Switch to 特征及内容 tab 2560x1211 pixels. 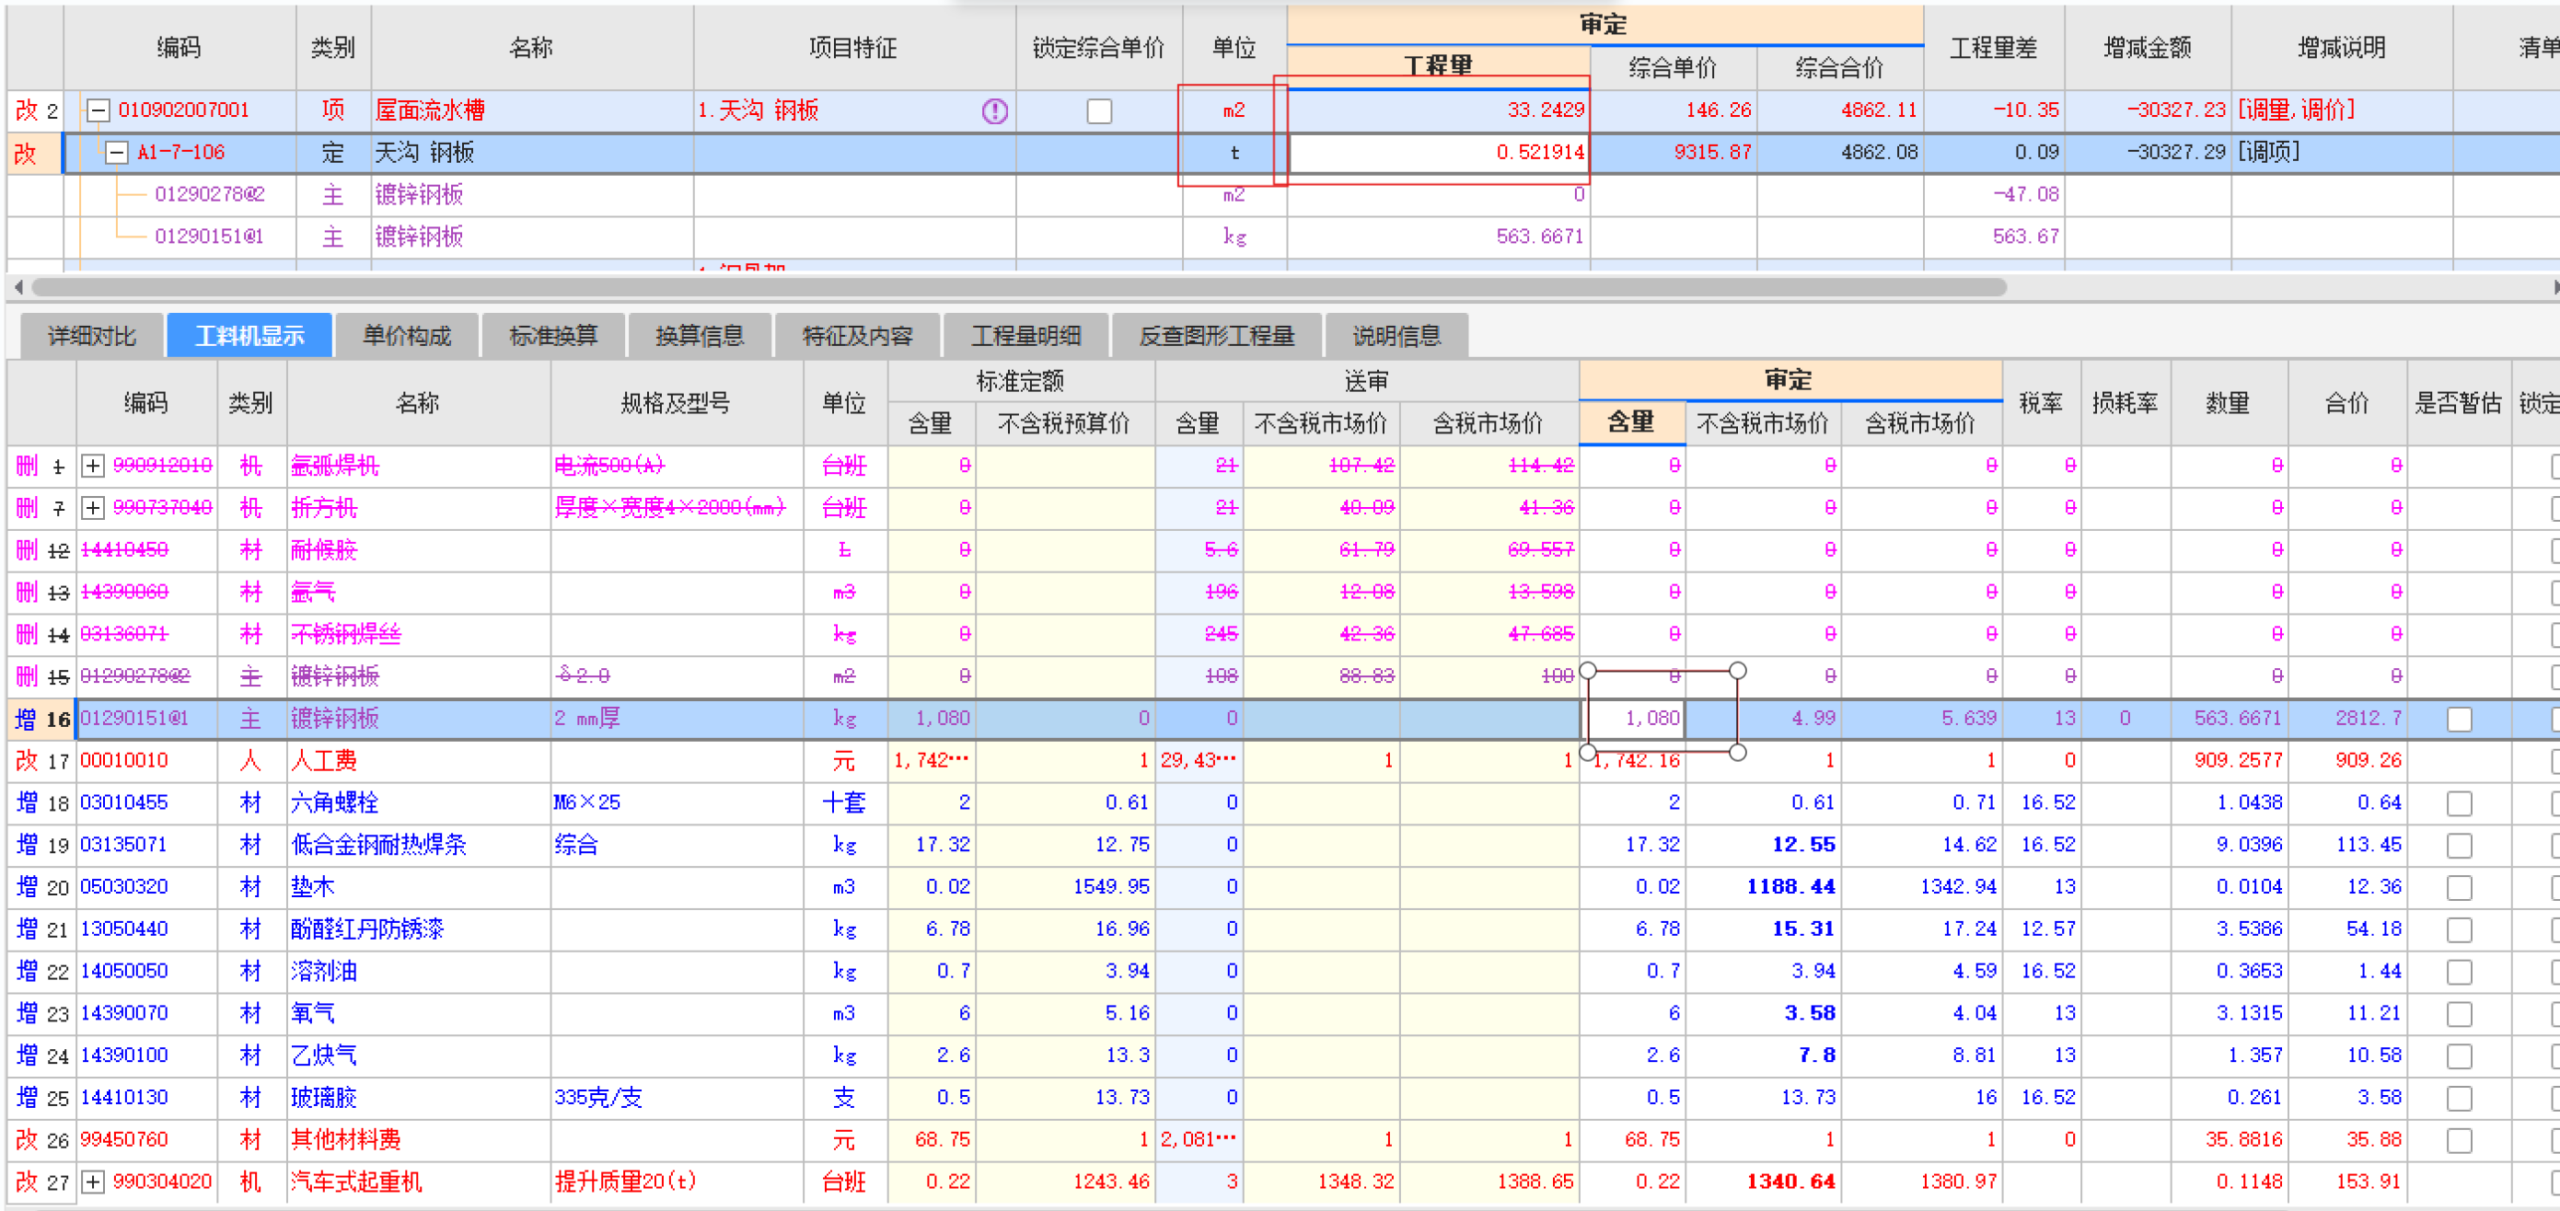point(857,336)
